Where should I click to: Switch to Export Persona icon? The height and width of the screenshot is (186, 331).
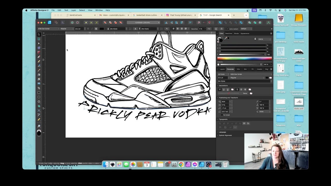(x=63, y=22)
